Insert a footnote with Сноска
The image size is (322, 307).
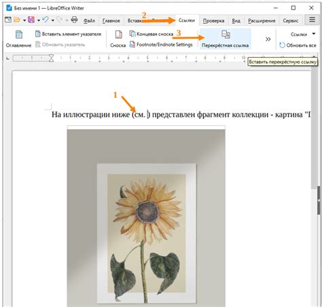[x=118, y=39]
